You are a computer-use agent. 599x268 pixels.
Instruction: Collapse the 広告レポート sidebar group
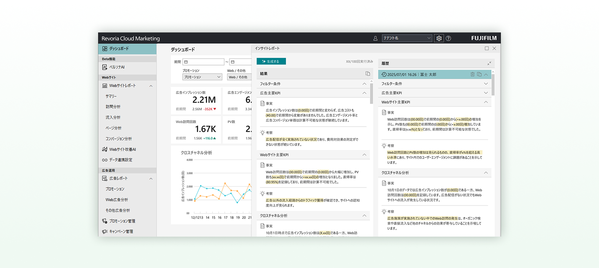point(151,179)
